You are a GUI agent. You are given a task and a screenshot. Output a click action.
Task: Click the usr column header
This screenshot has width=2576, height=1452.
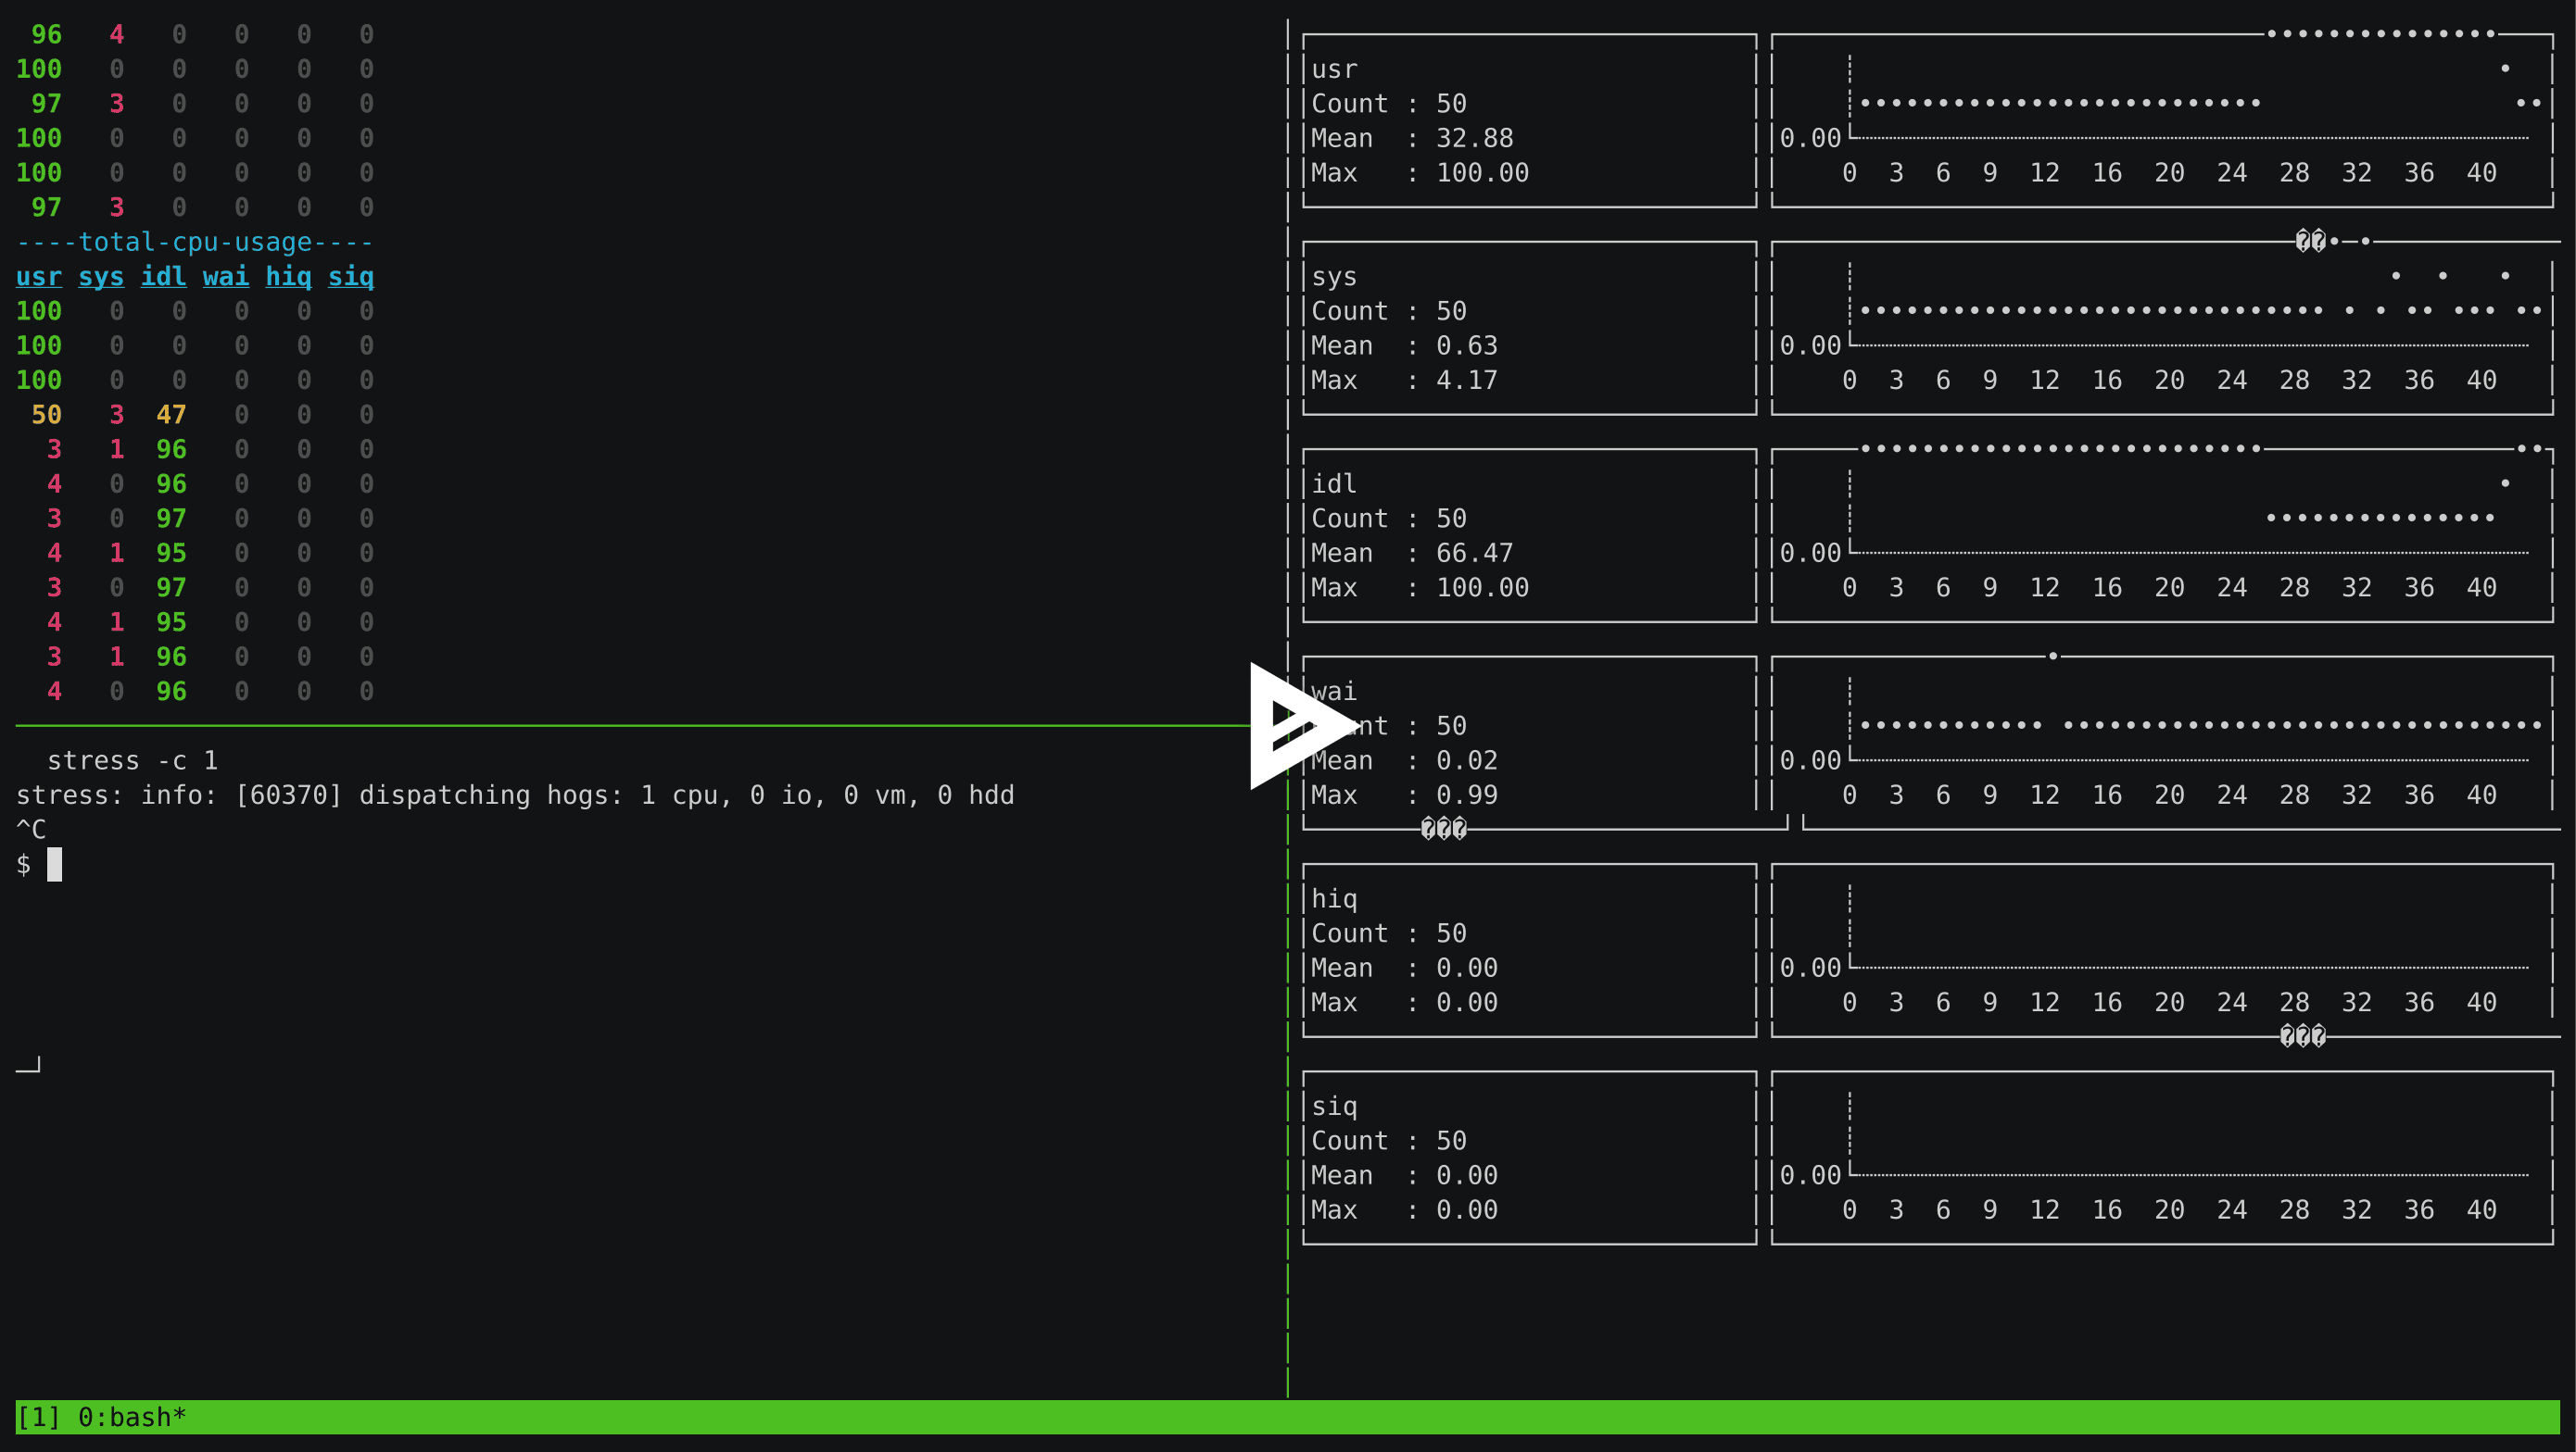(39, 277)
